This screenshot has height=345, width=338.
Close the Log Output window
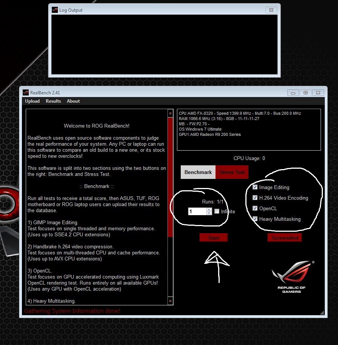point(271,10)
